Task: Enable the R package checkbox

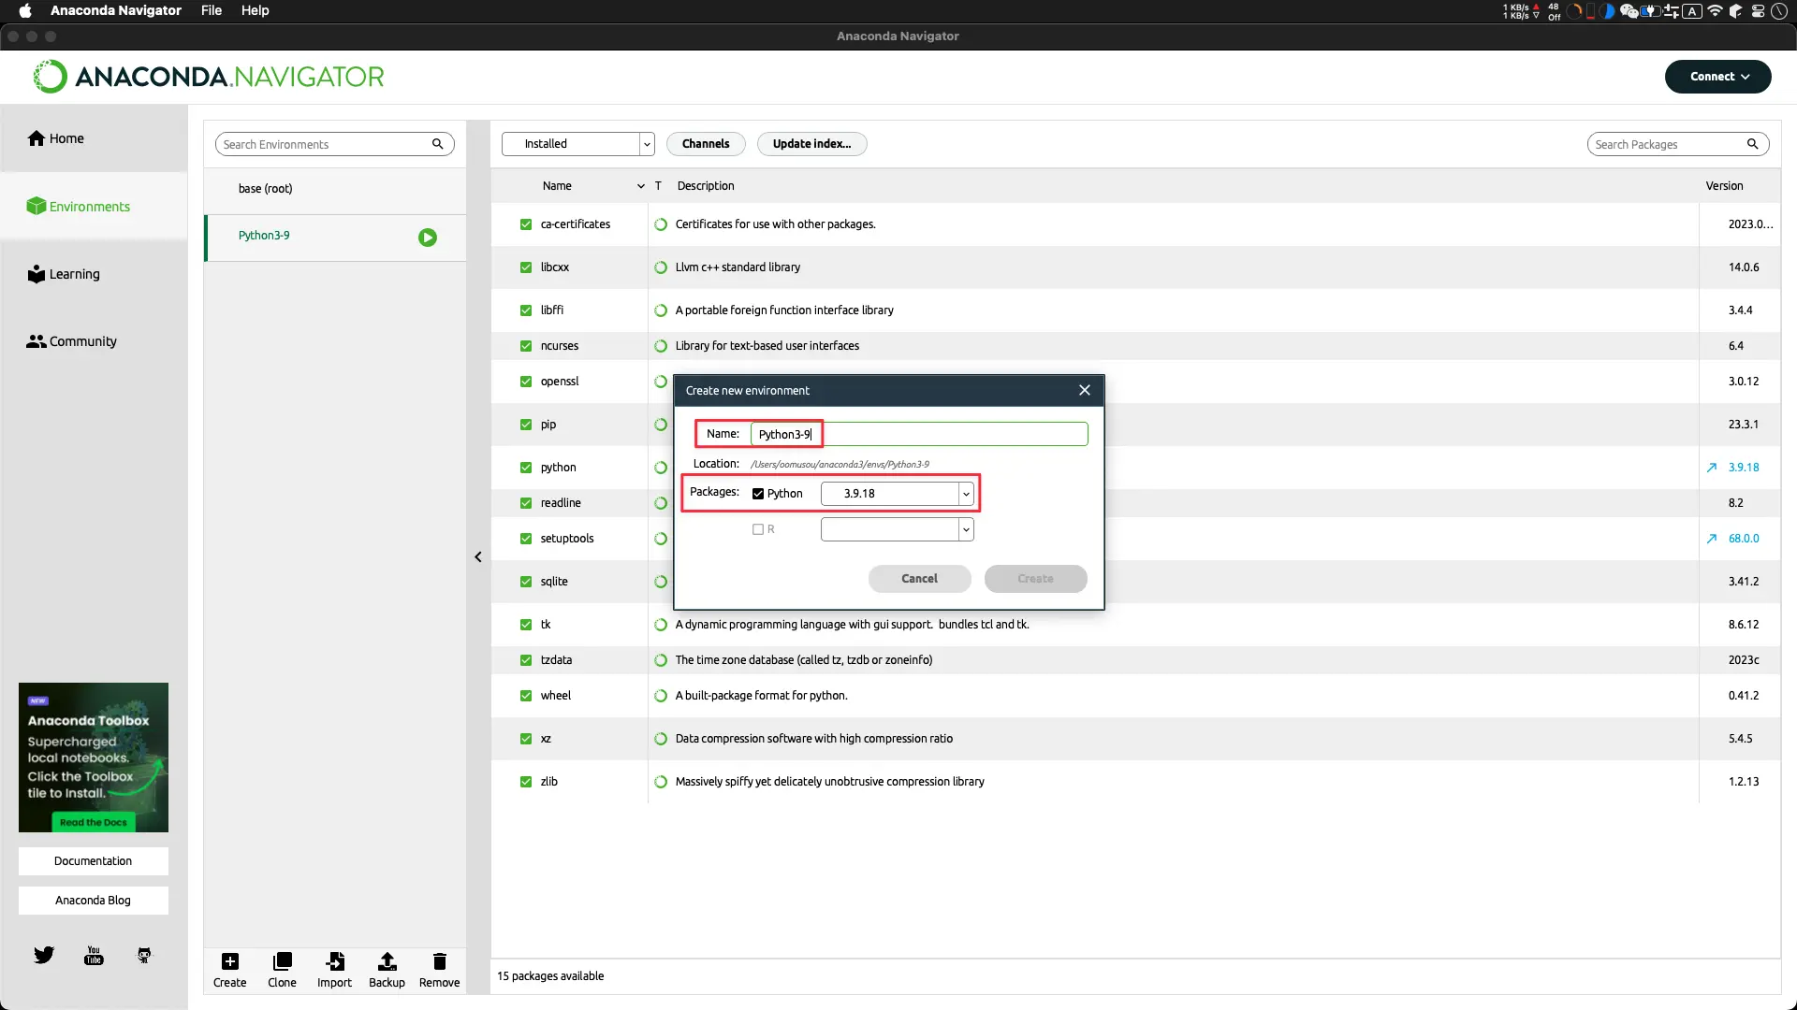Action: point(758,527)
